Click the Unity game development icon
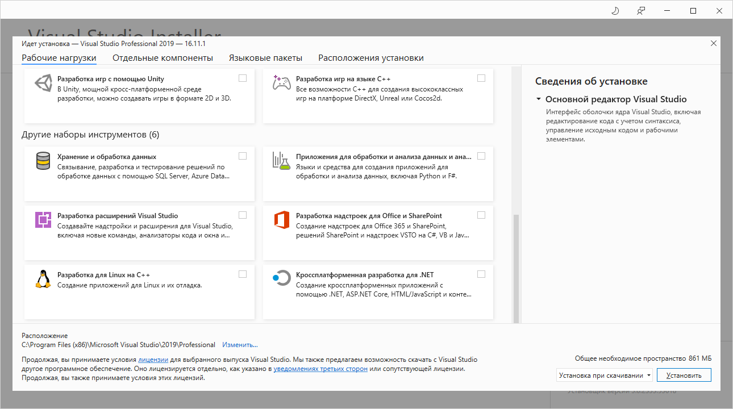This screenshot has height=409, width=733. point(43,83)
